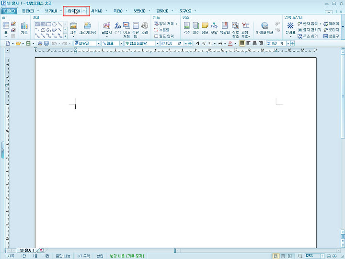The height and width of the screenshot is (259, 345).
Task: Open the 한자 입력 dropdown arrow
Action: click(x=321, y=24)
